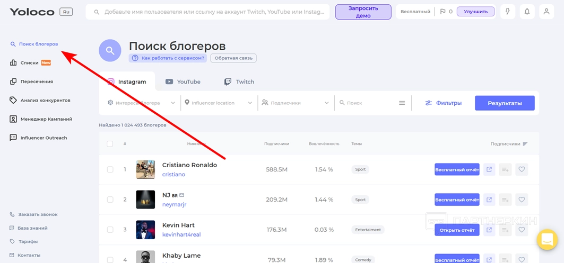
Task: Tick the checkbox for Cristiano Ronaldo
Action: (x=110, y=169)
